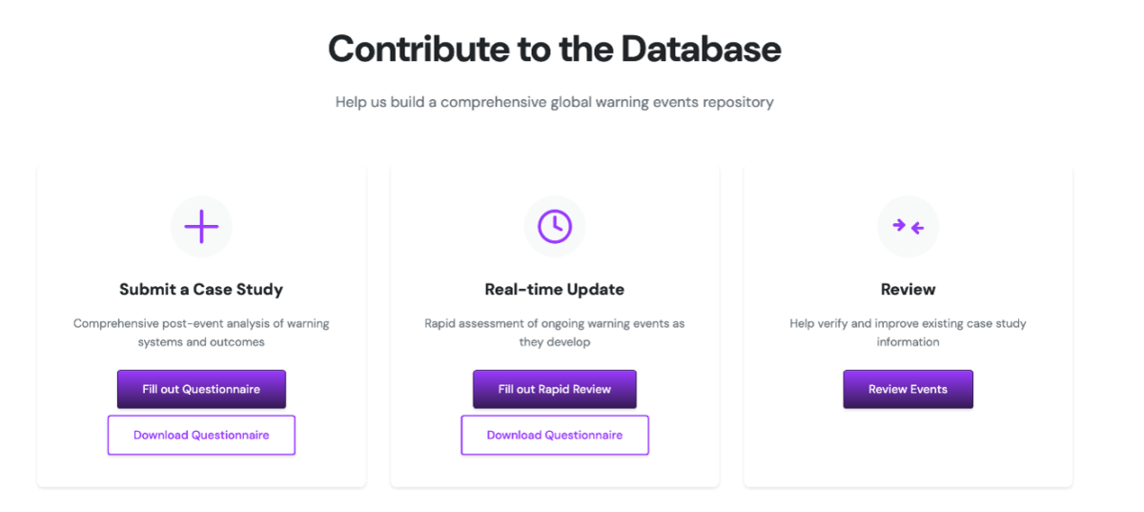Screen dimensions: 1144x512
Task: Click the post-event analysis description text
Action: pyautogui.click(x=201, y=333)
